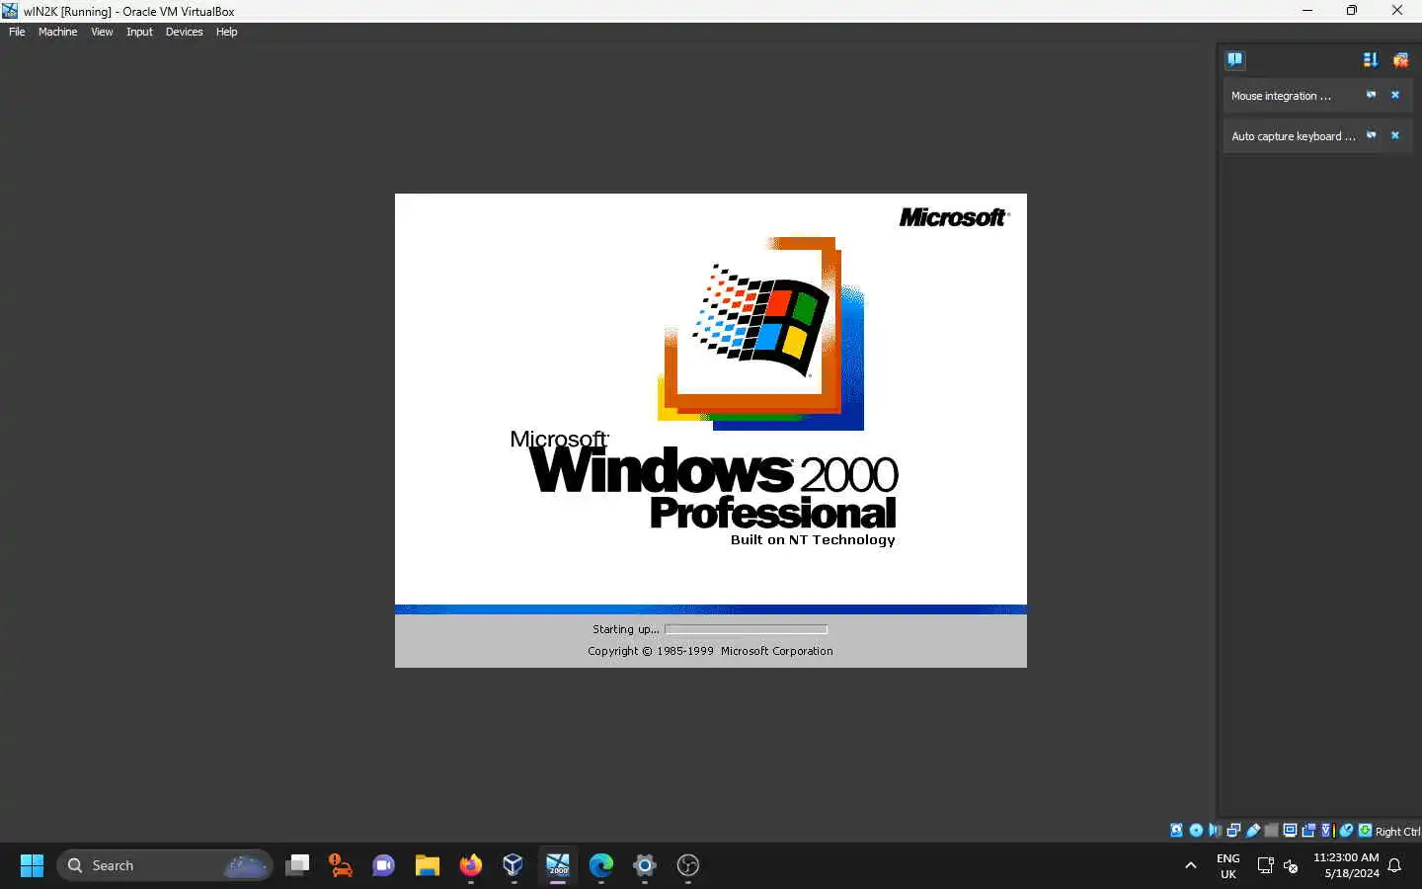Viewport: 1422px width, 889px height.
Task: Open the clock showing 11:23:00 AM
Action: (x=1346, y=865)
